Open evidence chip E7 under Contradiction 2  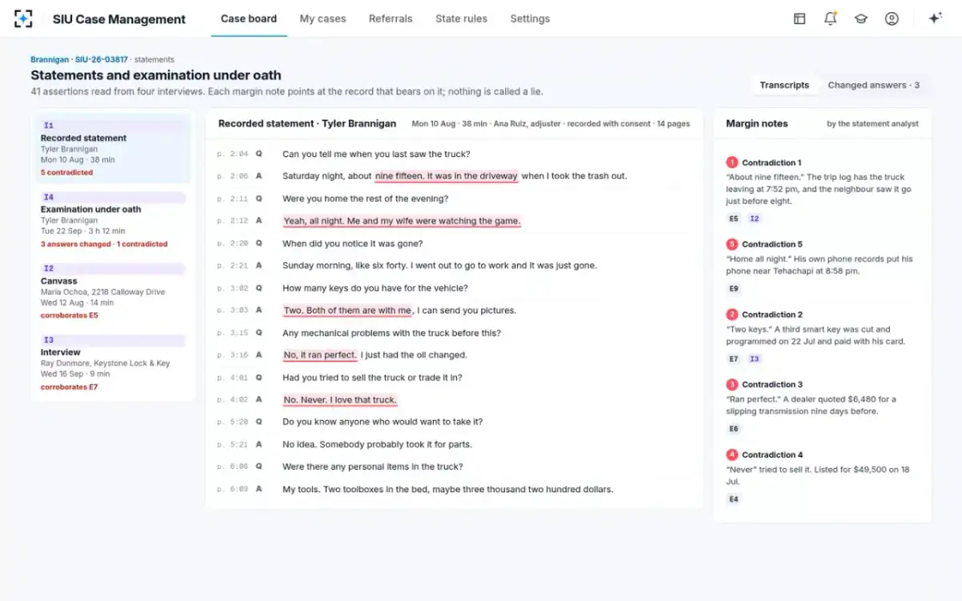(x=734, y=359)
